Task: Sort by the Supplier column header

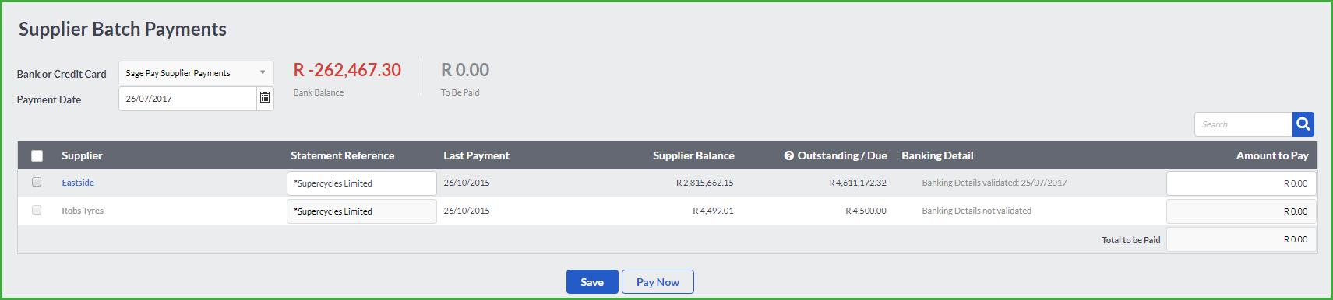Action: tap(82, 155)
